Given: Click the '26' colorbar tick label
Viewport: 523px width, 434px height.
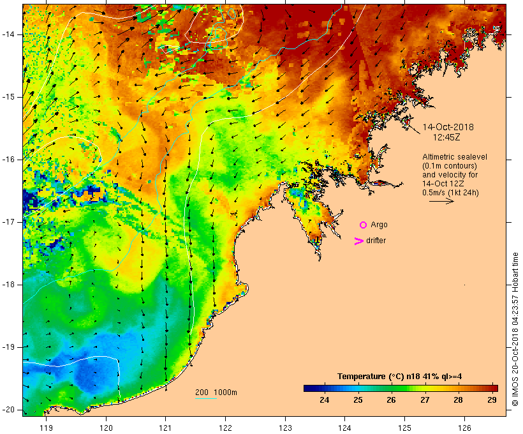Looking at the screenshot, I should (391, 400).
